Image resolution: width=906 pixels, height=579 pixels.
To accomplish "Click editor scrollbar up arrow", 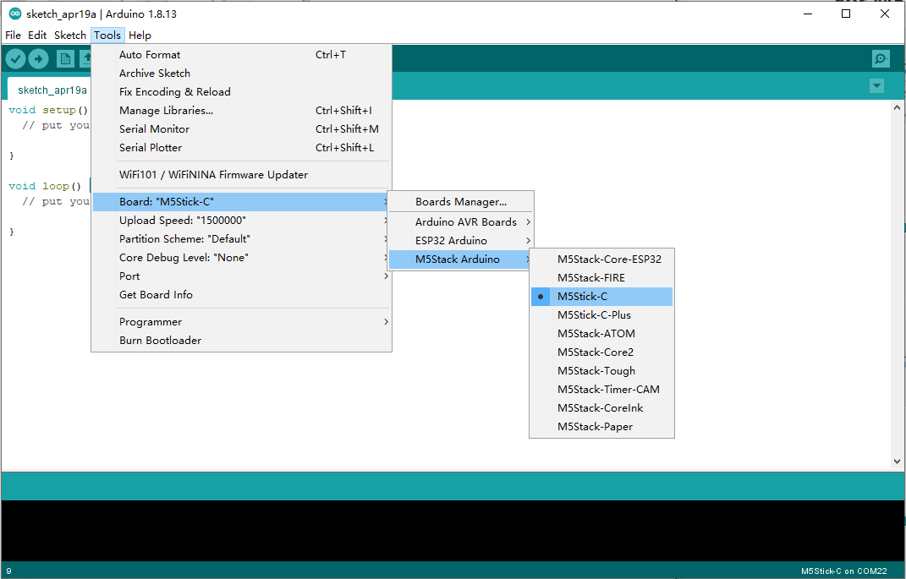I will click(x=897, y=107).
